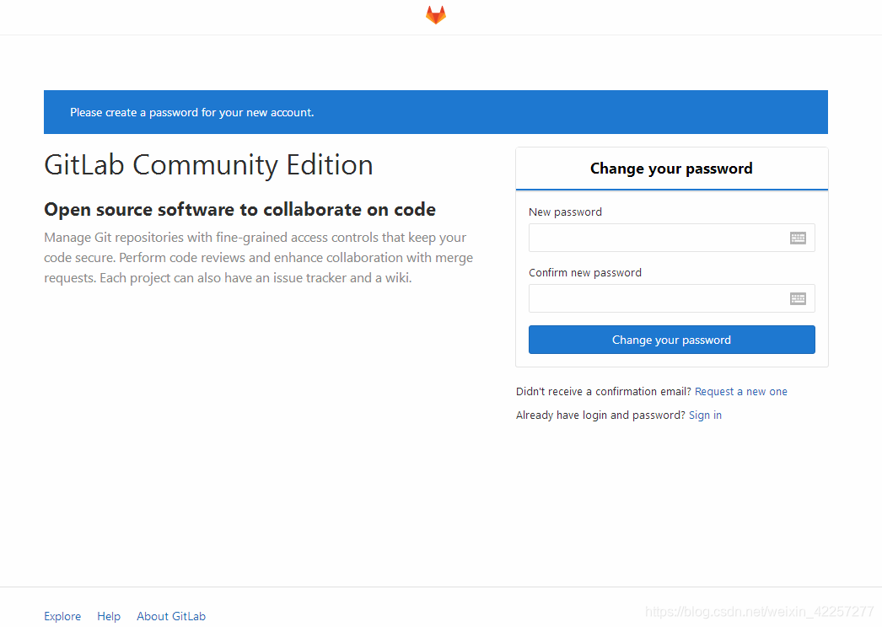This screenshot has width=882, height=627.
Task: Click 'GitLab Community Edition' title
Action: pyautogui.click(x=208, y=165)
